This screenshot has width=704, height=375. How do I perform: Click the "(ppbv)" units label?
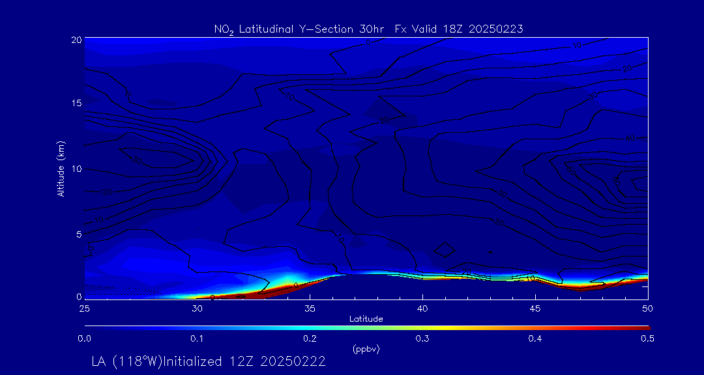[366, 350]
